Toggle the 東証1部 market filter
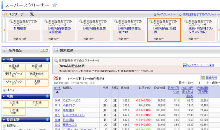Screen dimensions: 220x130 14,67
